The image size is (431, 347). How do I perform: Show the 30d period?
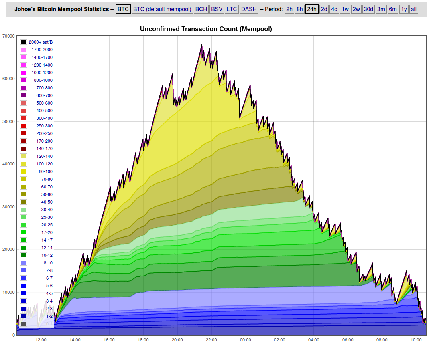[x=368, y=9]
